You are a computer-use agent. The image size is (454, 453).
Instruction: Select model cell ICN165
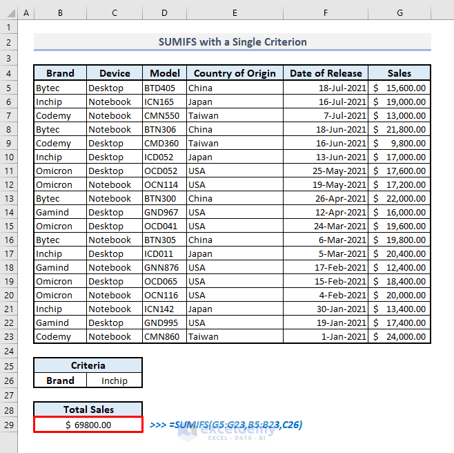[164, 102]
